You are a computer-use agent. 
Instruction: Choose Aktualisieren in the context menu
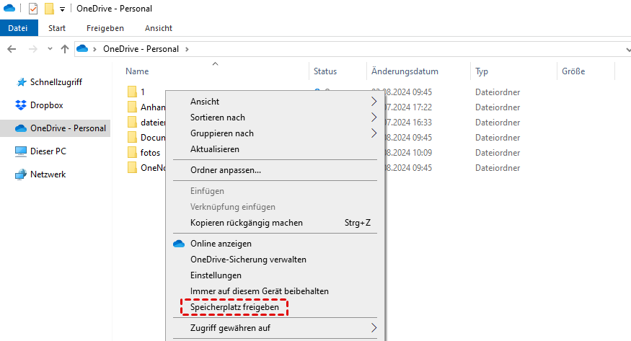point(275,149)
